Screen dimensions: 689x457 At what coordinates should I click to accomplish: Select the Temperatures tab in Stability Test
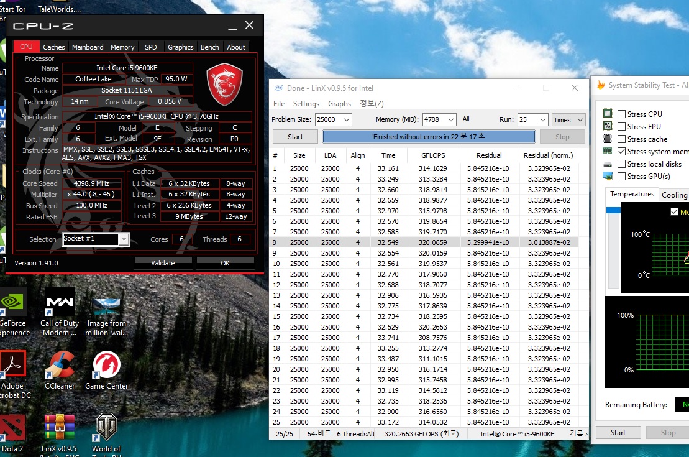(632, 194)
